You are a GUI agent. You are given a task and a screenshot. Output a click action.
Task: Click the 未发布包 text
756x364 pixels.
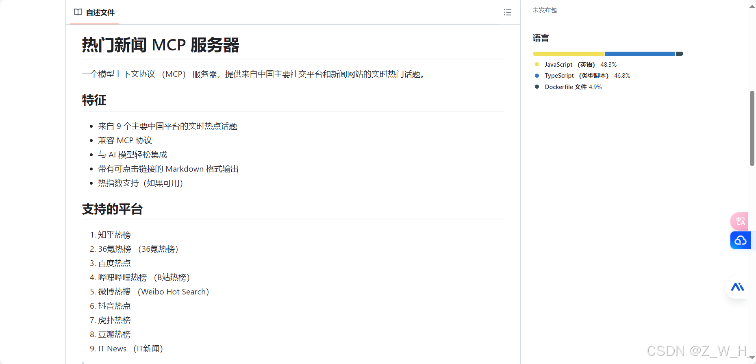click(x=545, y=10)
